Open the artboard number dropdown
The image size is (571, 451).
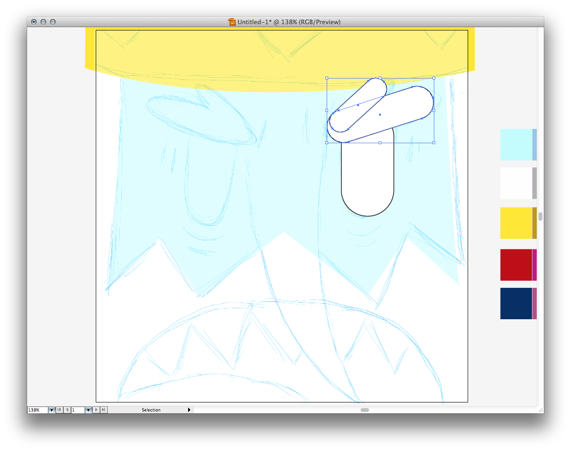pyautogui.click(x=88, y=410)
